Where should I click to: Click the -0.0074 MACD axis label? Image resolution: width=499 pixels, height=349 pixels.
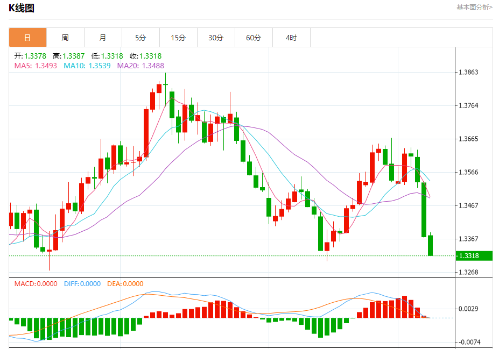coord(469,342)
